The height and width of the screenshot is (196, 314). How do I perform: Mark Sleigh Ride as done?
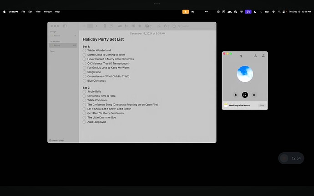point(84,72)
